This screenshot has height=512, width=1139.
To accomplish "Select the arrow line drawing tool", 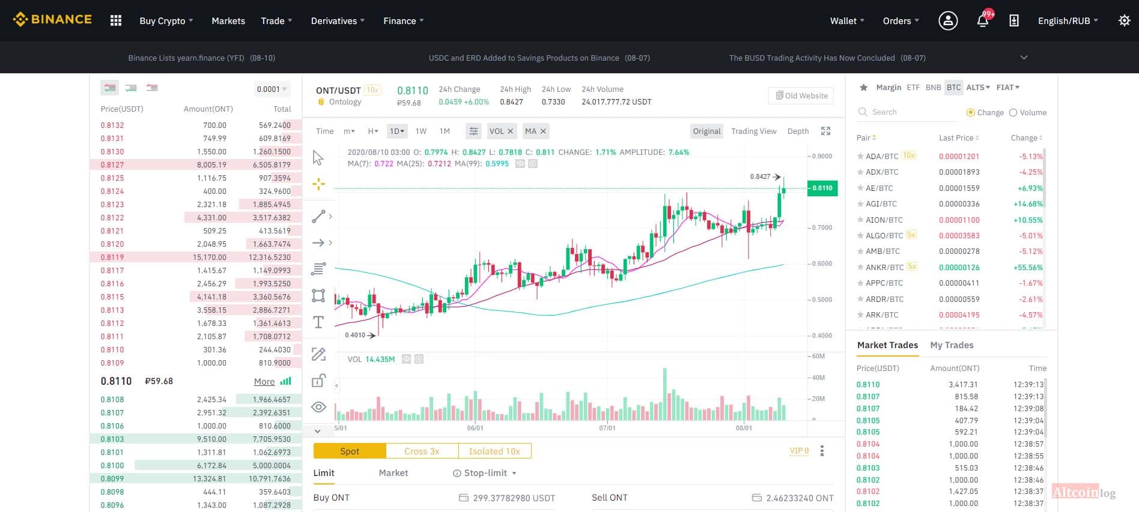I will (x=318, y=242).
